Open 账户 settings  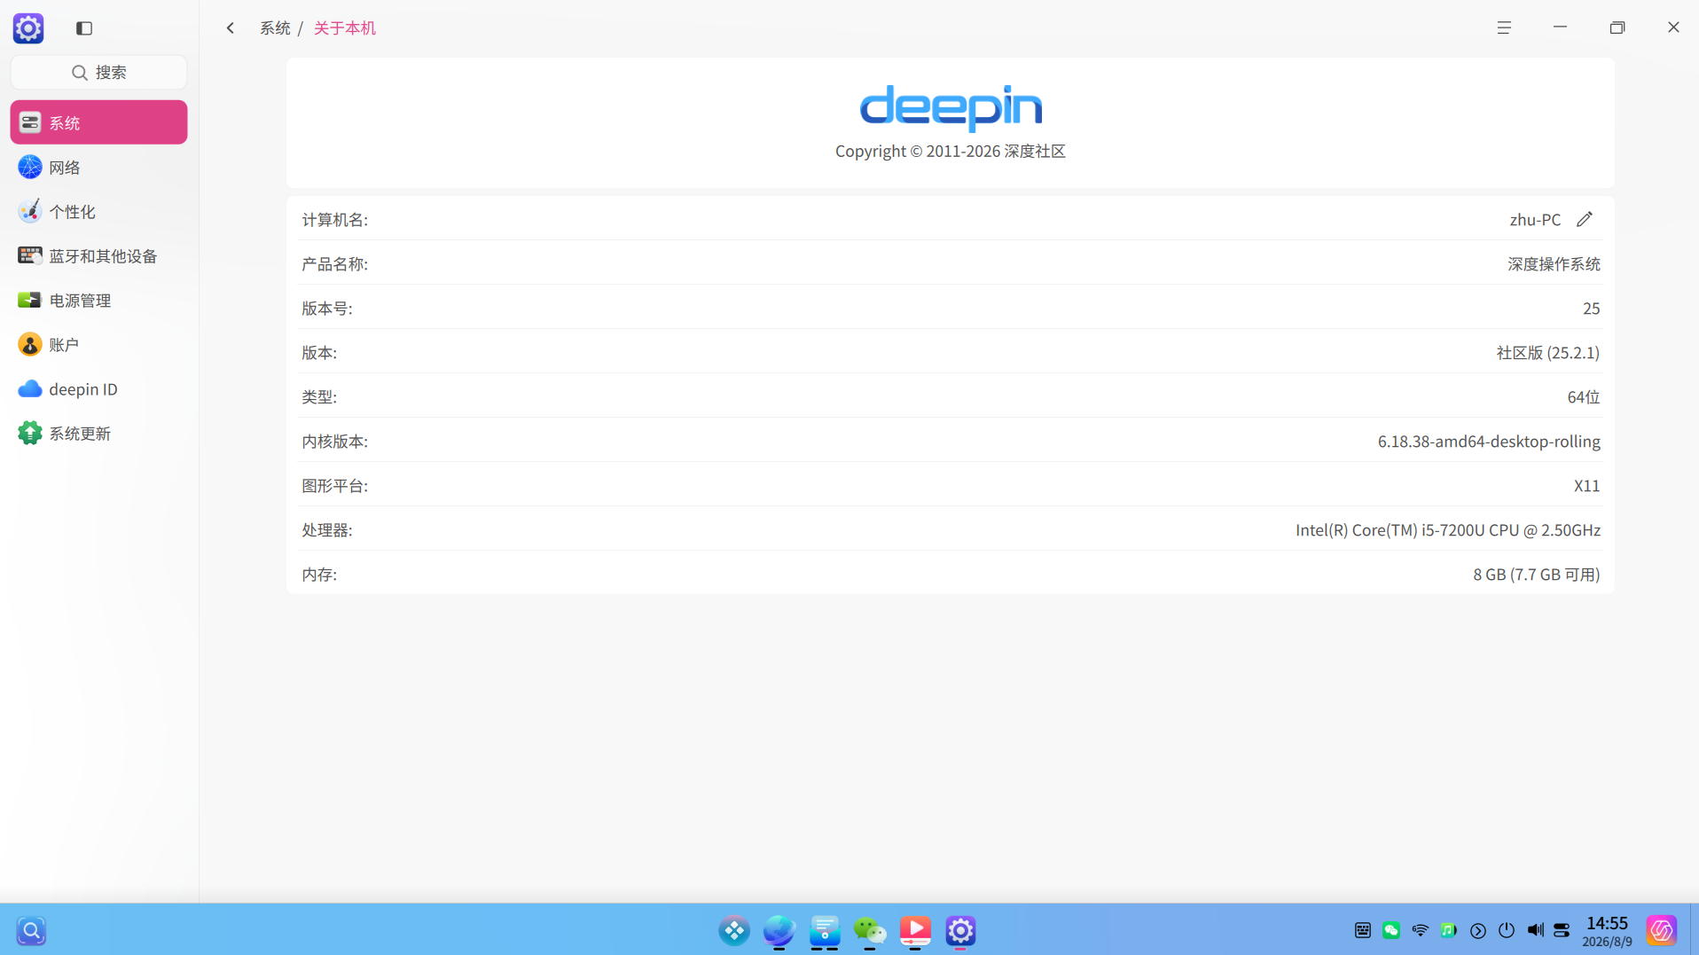pos(98,344)
